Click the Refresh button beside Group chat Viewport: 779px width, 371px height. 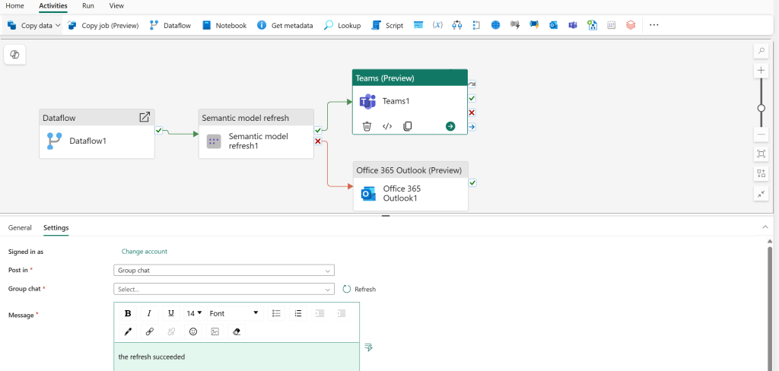359,289
